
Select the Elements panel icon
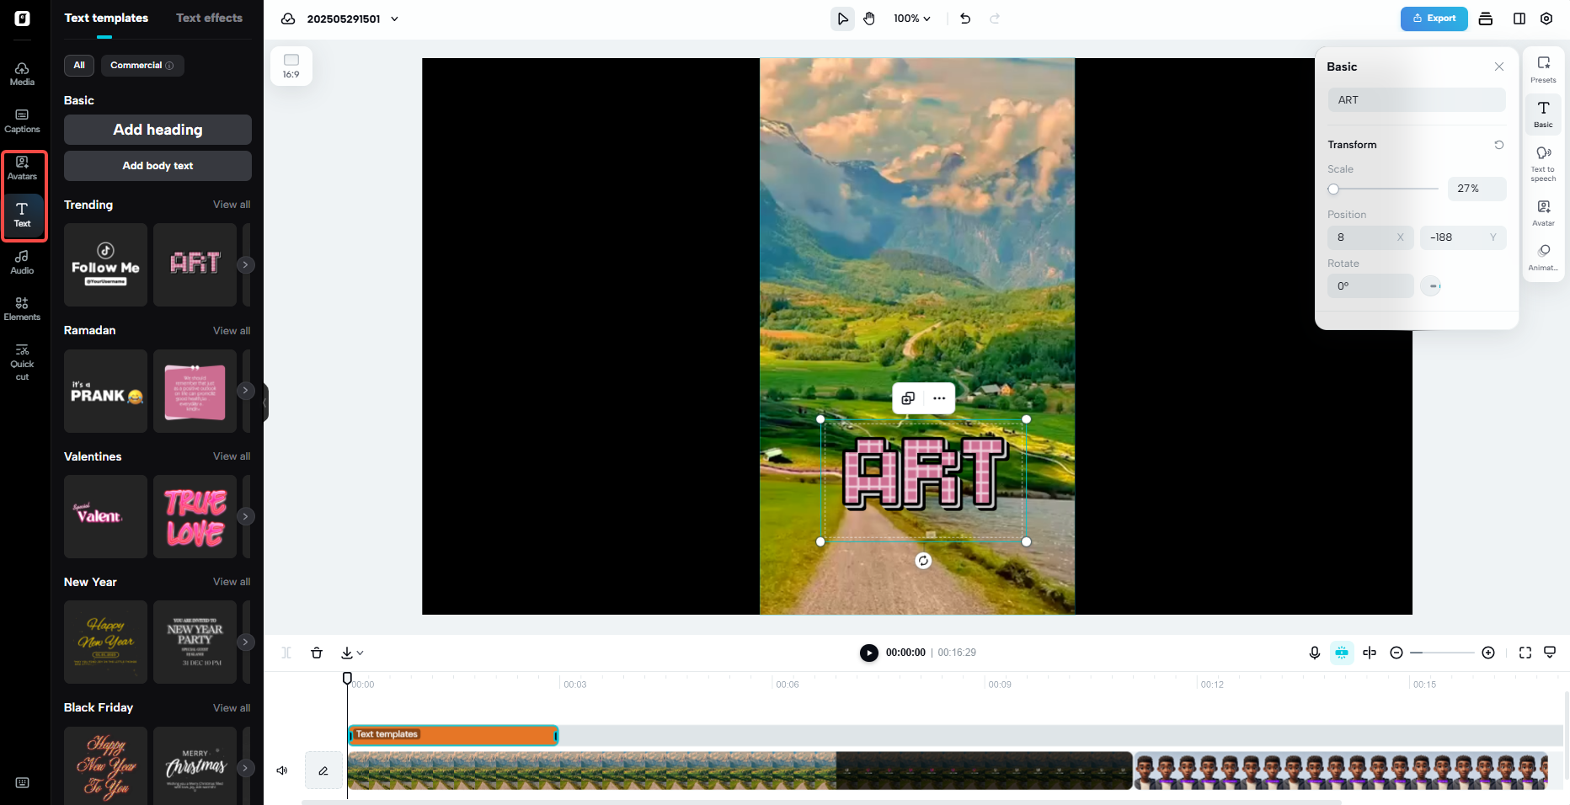coord(22,307)
